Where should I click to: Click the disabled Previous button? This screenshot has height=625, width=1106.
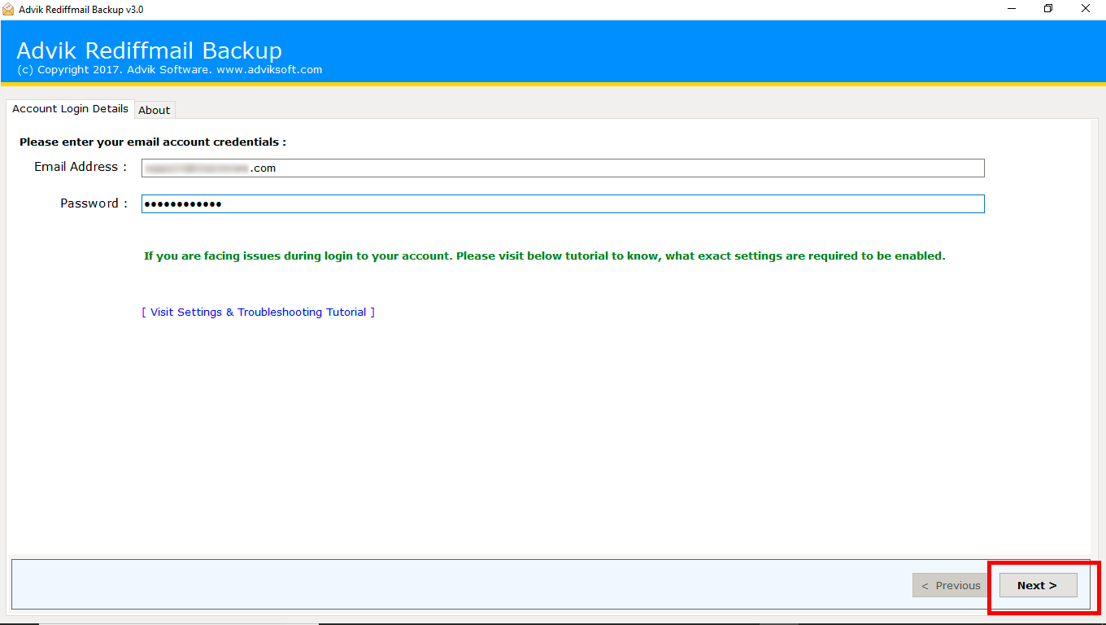pos(951,585)
